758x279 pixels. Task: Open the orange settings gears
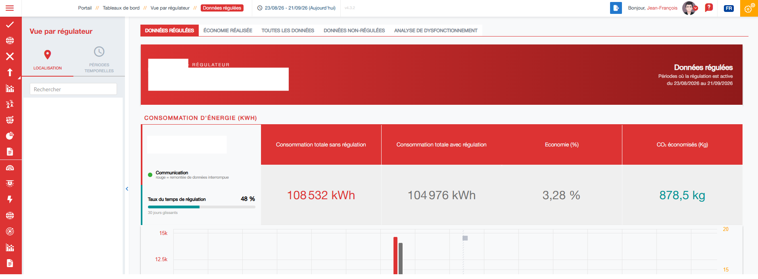749,8
